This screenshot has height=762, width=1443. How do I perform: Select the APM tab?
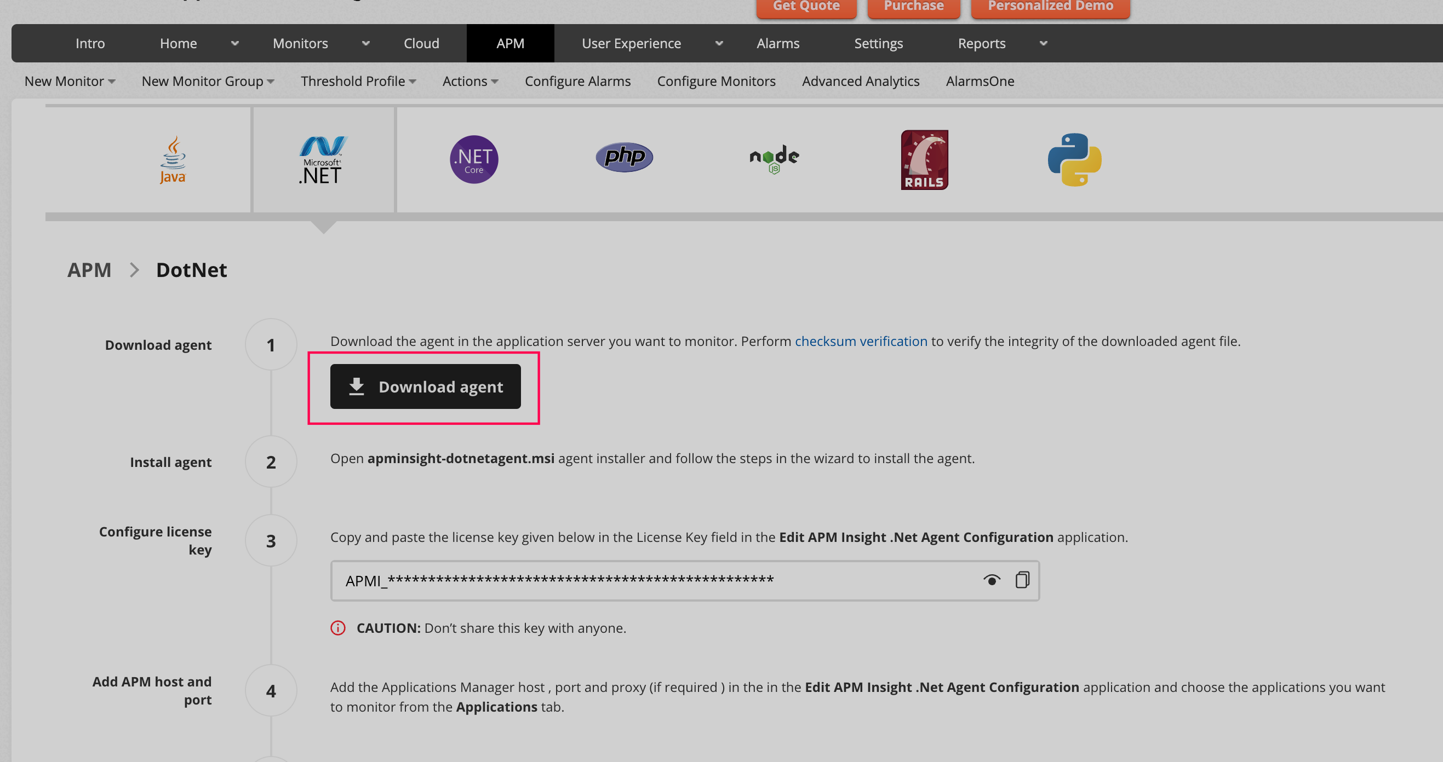point(509,43)
